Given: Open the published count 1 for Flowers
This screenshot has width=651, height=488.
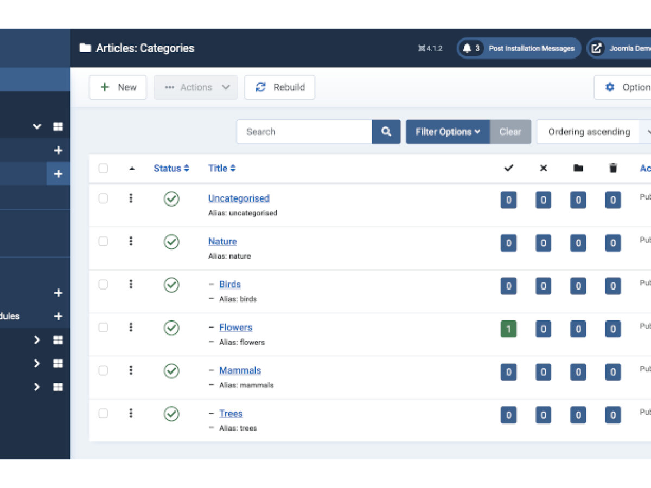Looking at the screenshot, I should pyautogui.click(x=508, y=329).
